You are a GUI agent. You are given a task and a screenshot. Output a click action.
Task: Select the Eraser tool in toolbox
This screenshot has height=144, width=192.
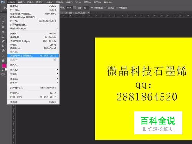click(x=3, y=41)
